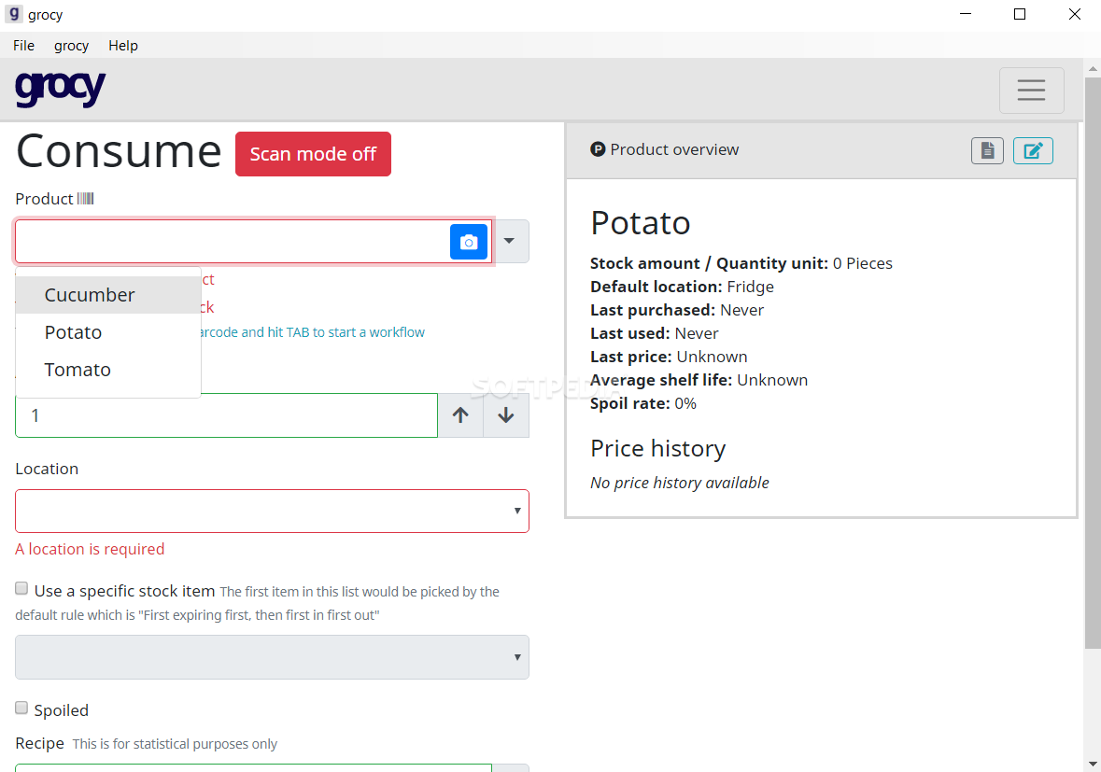Check Use a specific stock item
1101x772 pixels.
tap(21, 589)
